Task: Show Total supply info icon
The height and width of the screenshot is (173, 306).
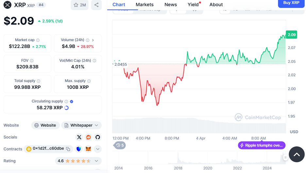Action: (x=39, y=81)
